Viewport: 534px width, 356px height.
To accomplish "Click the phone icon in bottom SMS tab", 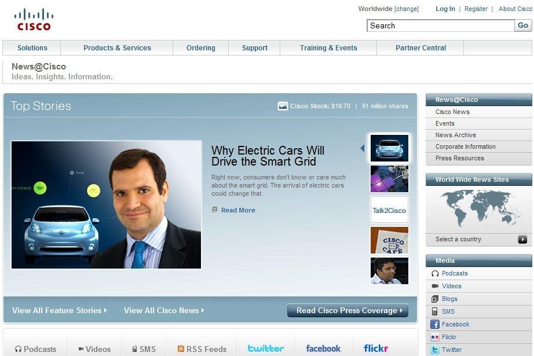I will click(x=134, y=349).
